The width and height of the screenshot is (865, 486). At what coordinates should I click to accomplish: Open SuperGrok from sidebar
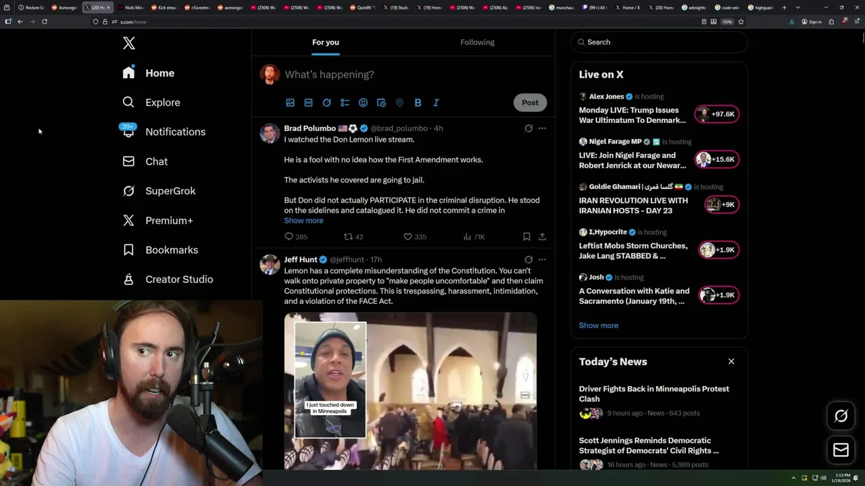pos(158,191)
